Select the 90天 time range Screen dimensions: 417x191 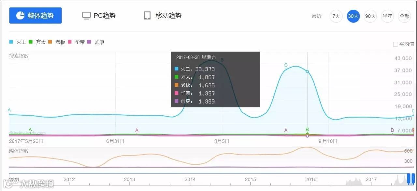tap(370, 16)
